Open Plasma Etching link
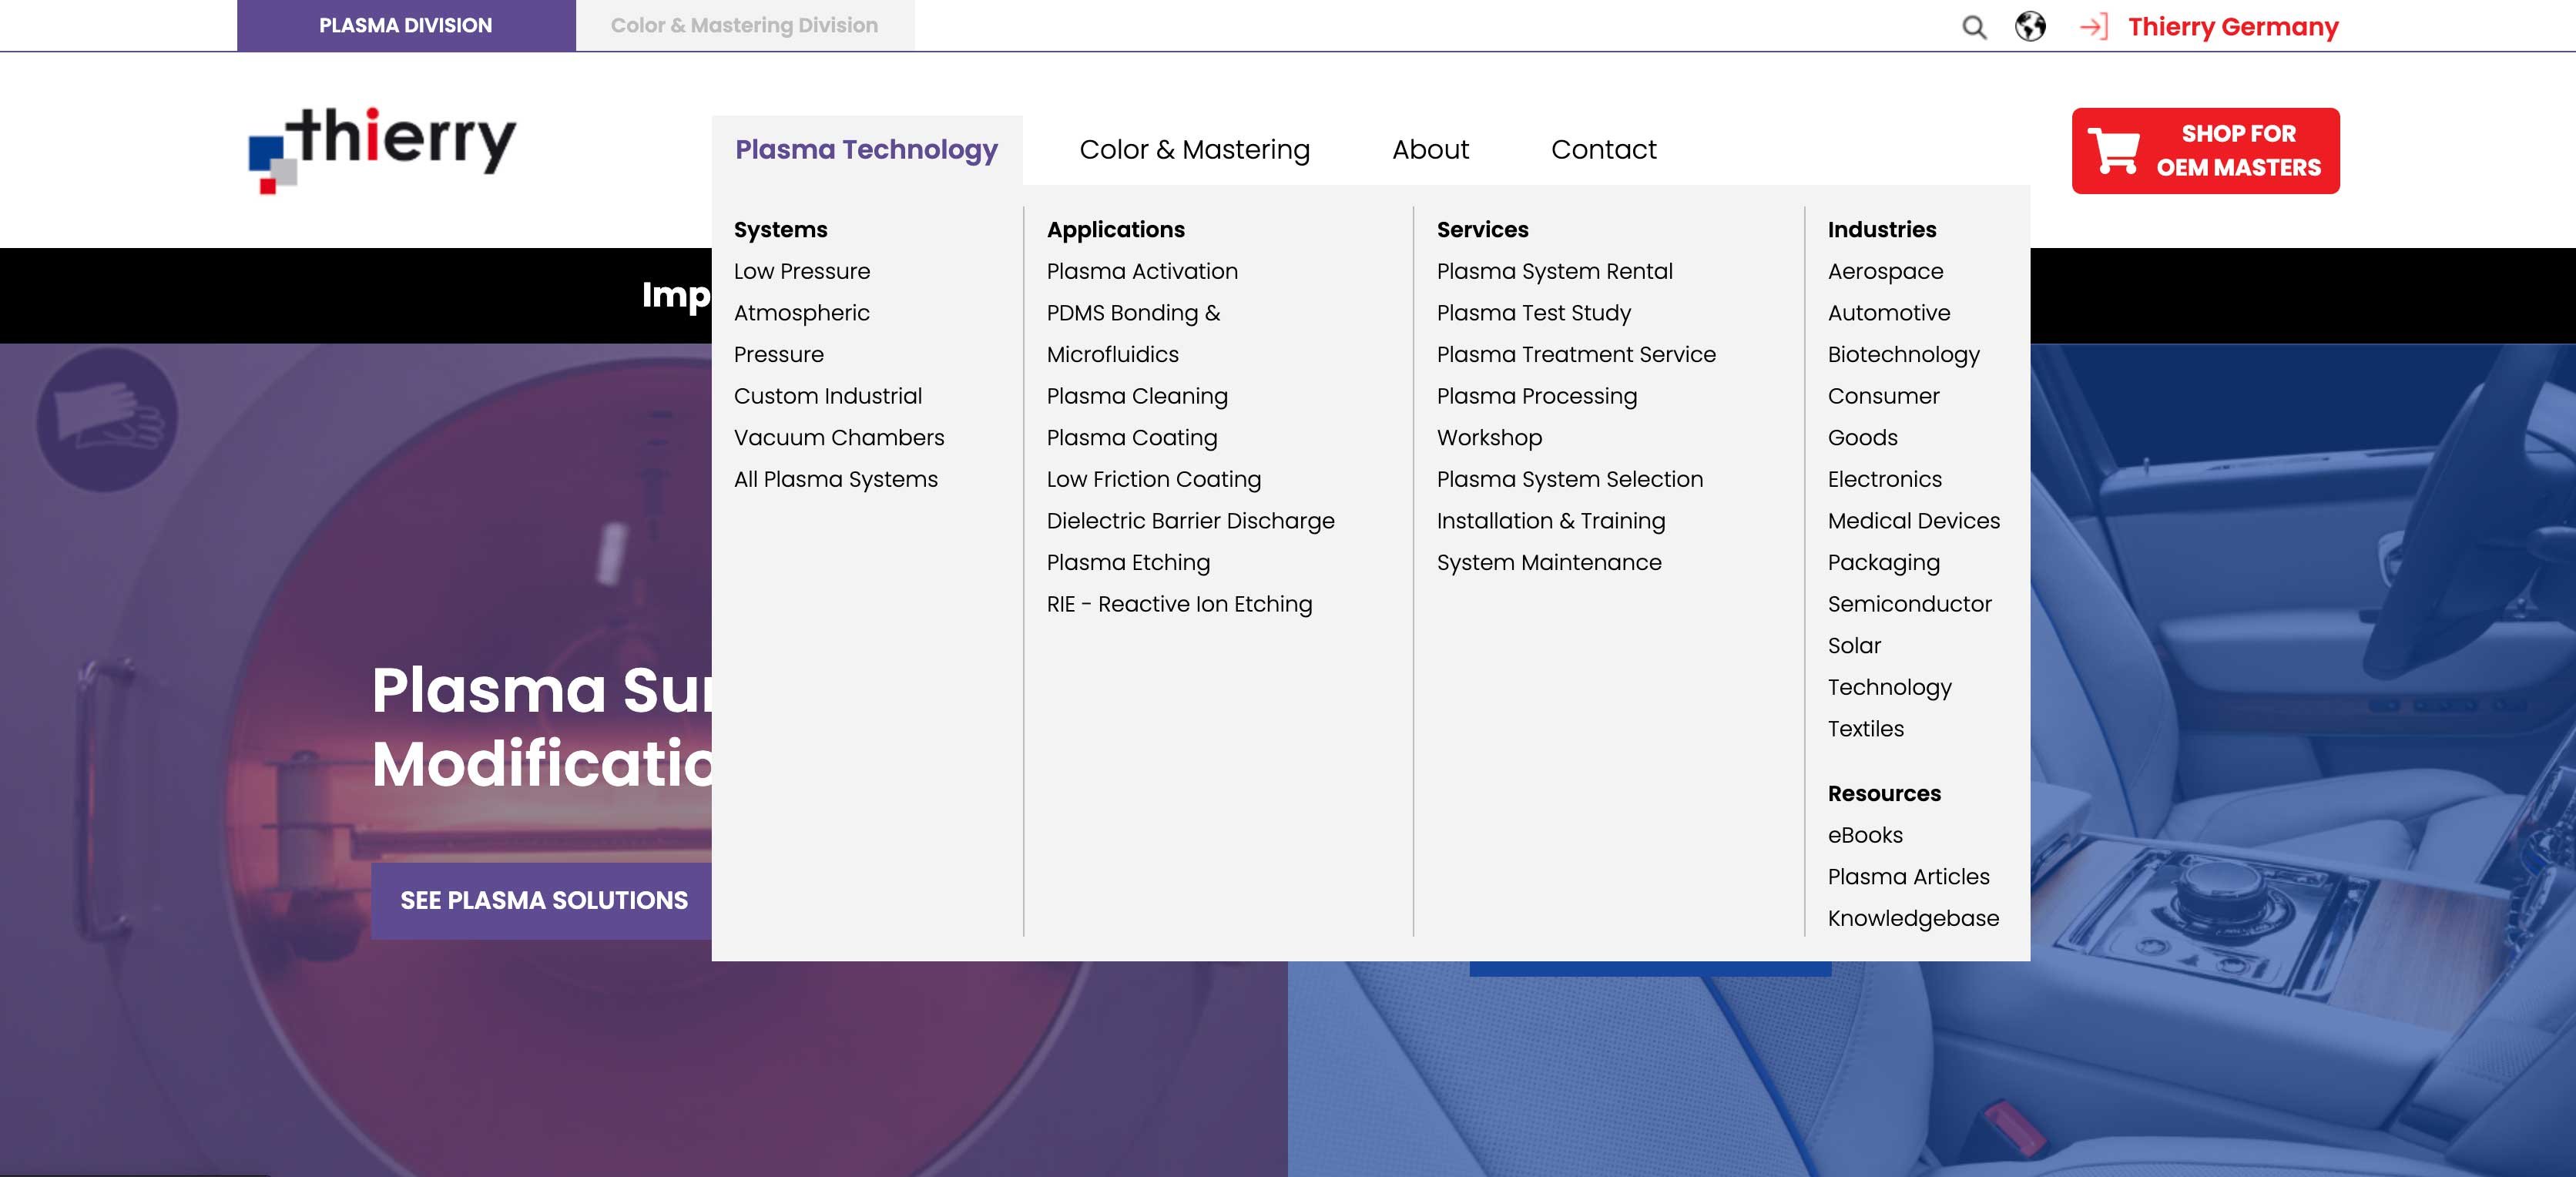The width and height of the screenshot is (2576, 1177). coord(1128,562)
